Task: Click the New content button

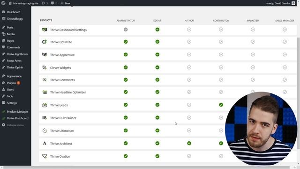Action: tap(65, 3)
